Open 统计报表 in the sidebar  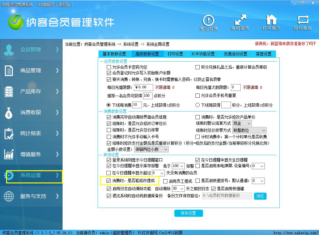(31, 133)
